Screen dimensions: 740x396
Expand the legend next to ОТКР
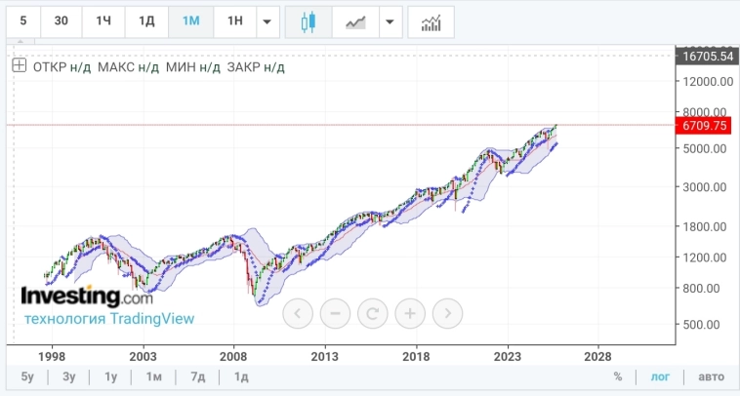click(19, 66)
